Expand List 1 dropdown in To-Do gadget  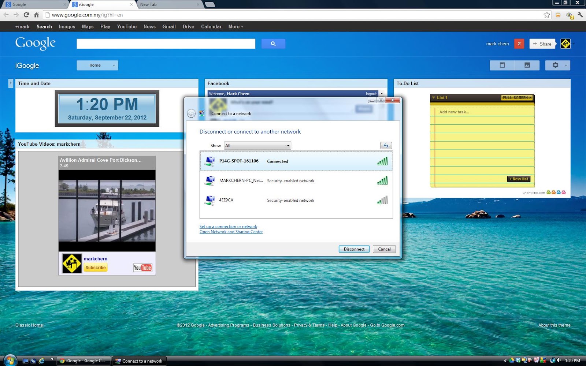coord(433,98)
